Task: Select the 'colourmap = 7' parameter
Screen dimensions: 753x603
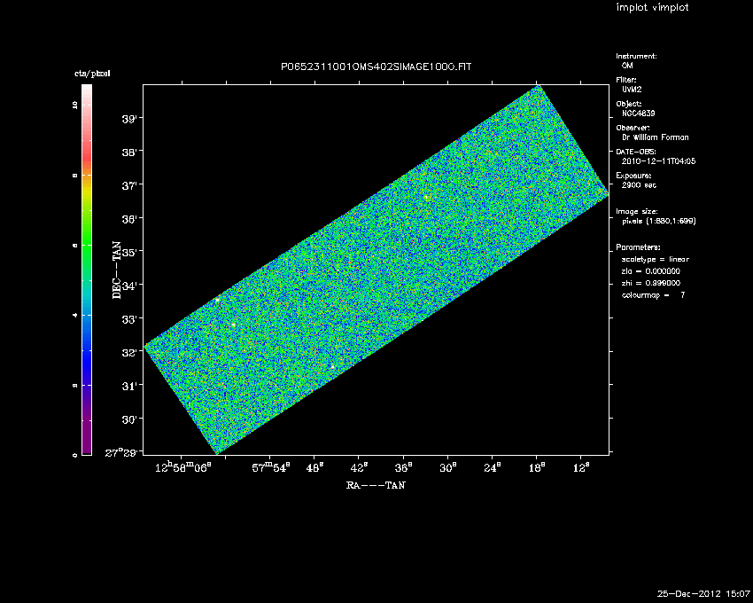Action: (653, 295)
